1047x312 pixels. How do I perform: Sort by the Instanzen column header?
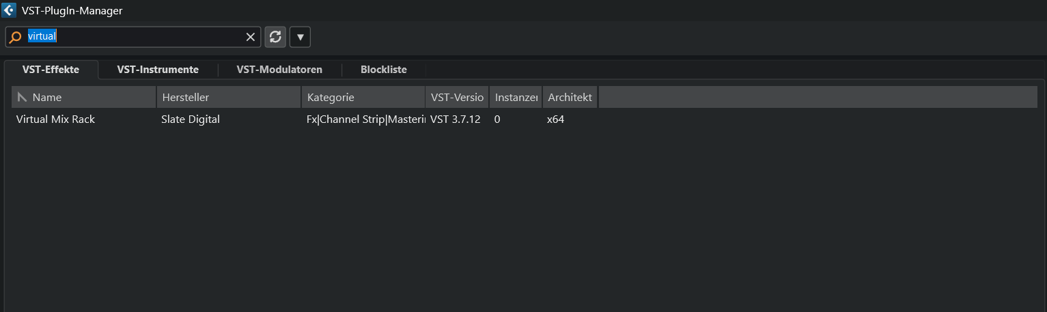click(x=516, y=98)
